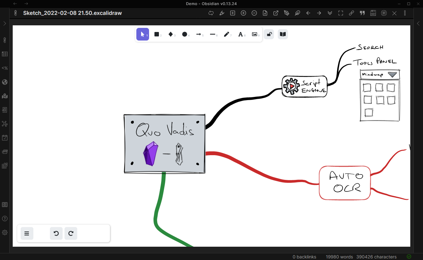
Task: Open the hamburger menu on canvas
Action: tap(27, 233)
